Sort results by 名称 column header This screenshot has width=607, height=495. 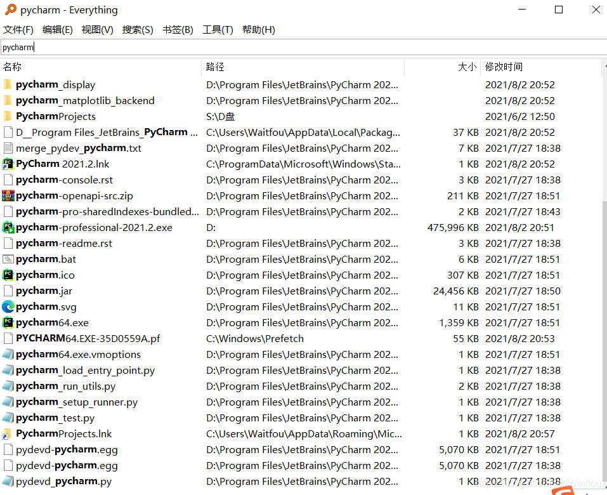pyautogui.click(x=101, y=67)
